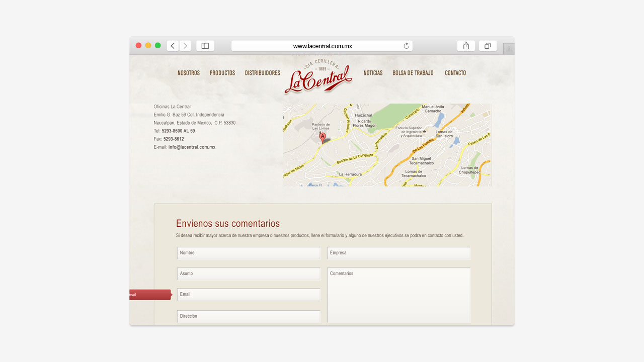Open the Nosotros menu item
The height and width of the screenshot is (362, 644).
(x=189, y=73)
